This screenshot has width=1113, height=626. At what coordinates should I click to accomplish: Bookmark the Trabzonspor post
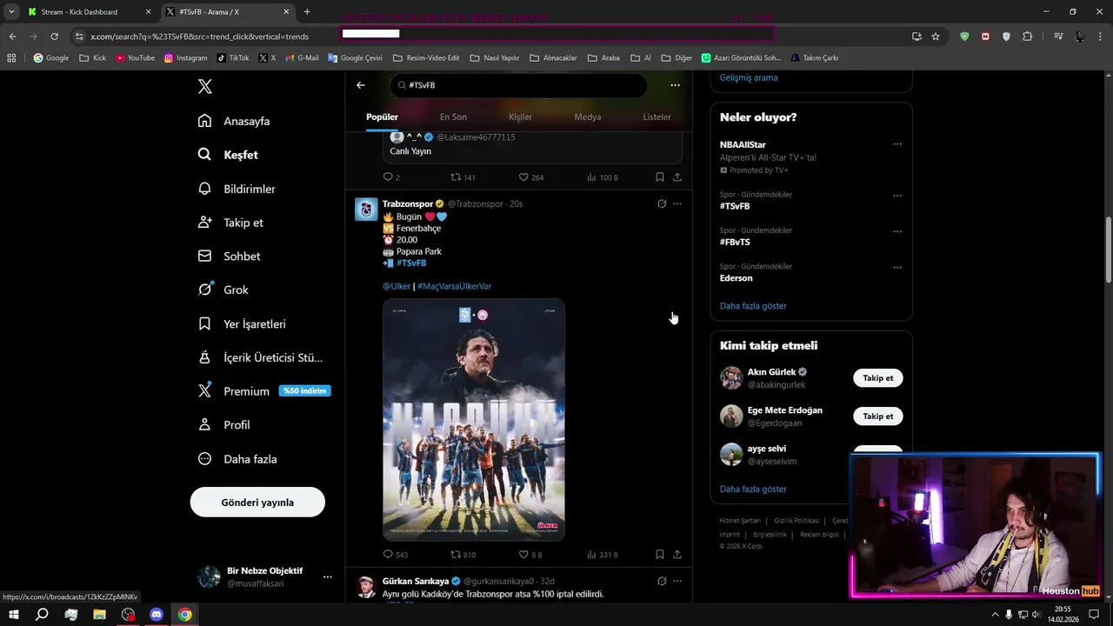coord(660,554)
